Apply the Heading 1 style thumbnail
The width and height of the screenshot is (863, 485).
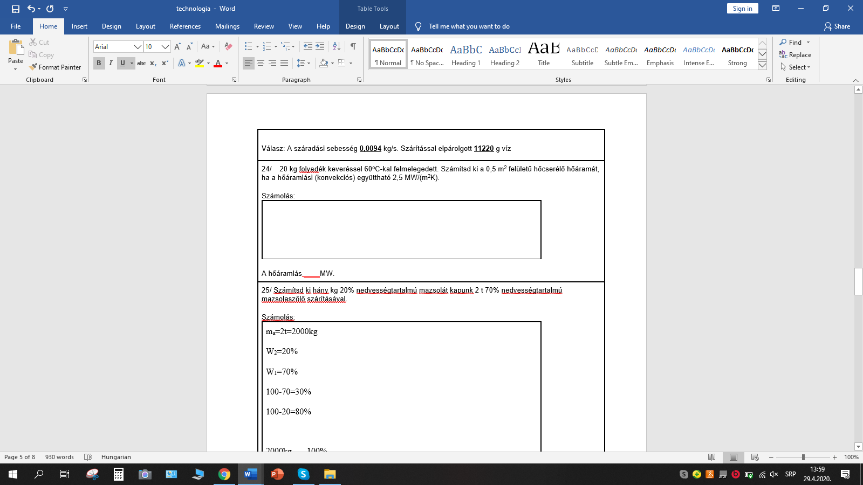click(465, 55)
